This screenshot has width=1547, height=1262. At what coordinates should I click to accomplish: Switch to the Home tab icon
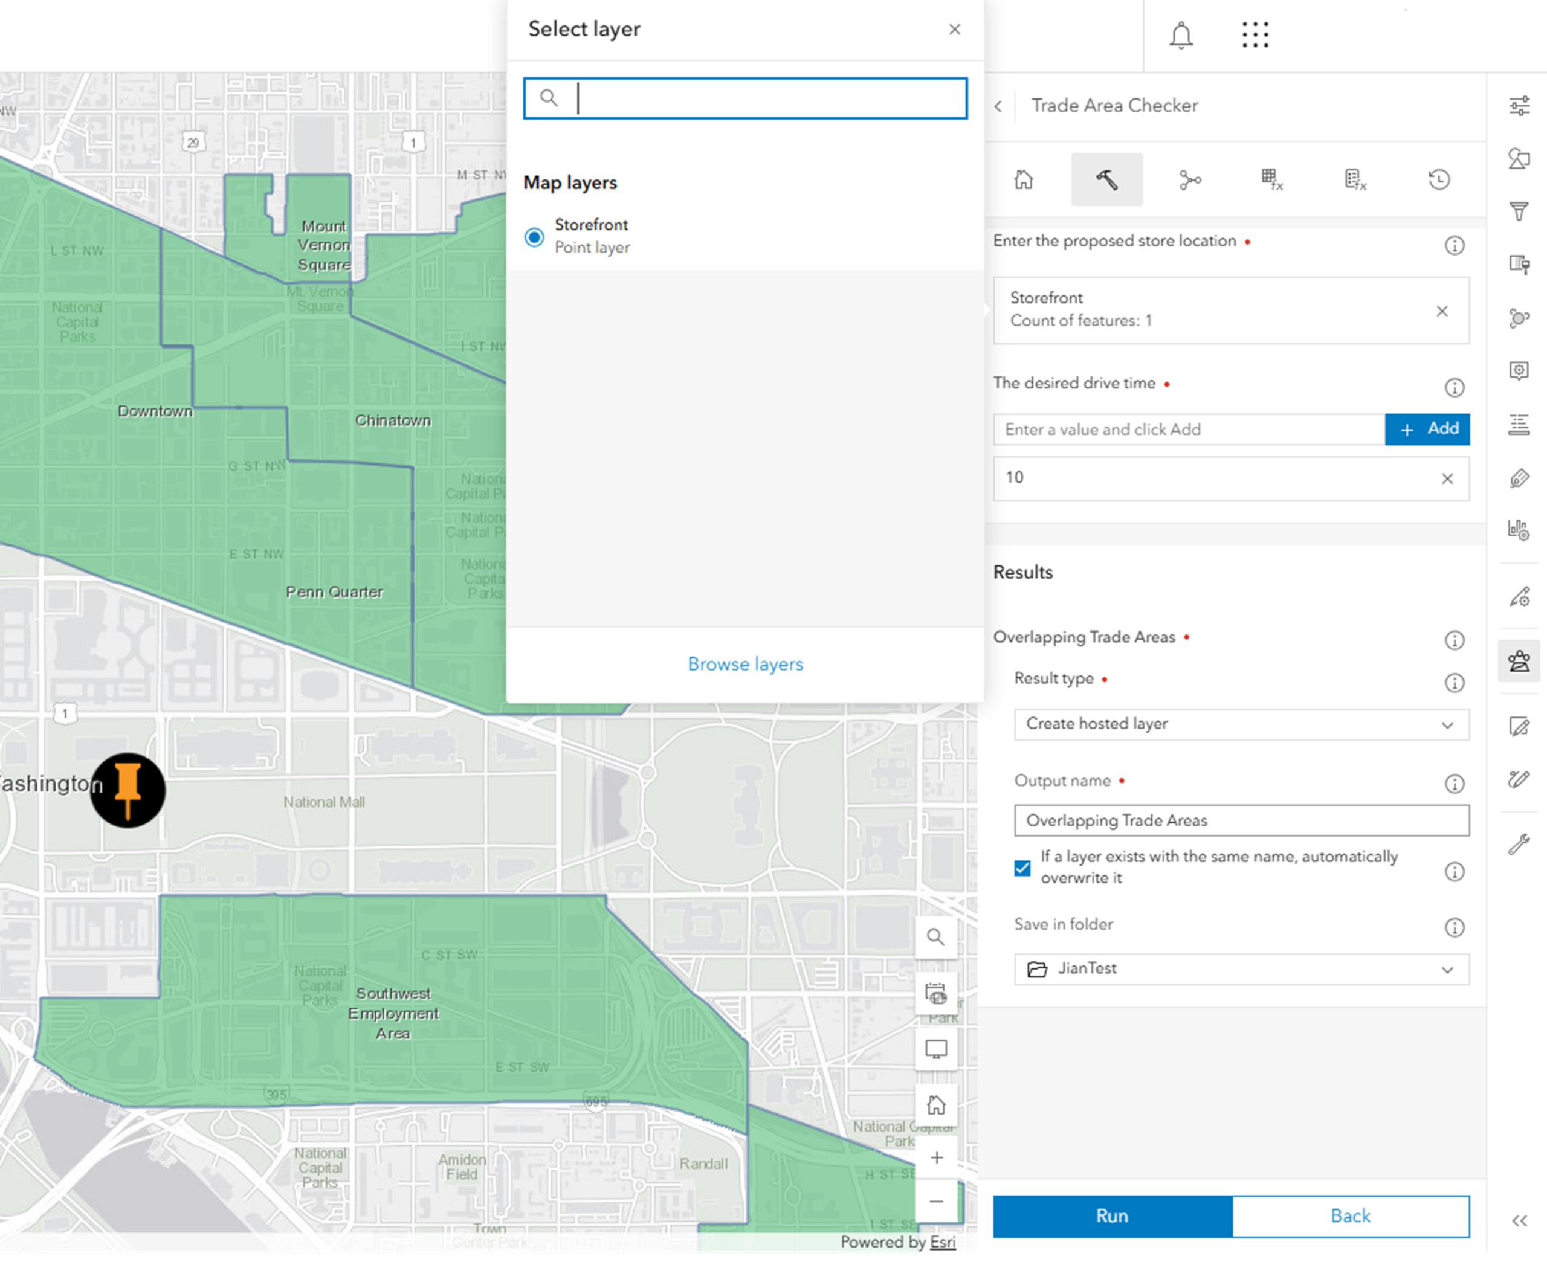[x=1024, y=179]
